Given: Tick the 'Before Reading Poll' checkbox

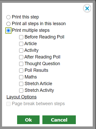Looking at the screenshot, I should (21, 37).
